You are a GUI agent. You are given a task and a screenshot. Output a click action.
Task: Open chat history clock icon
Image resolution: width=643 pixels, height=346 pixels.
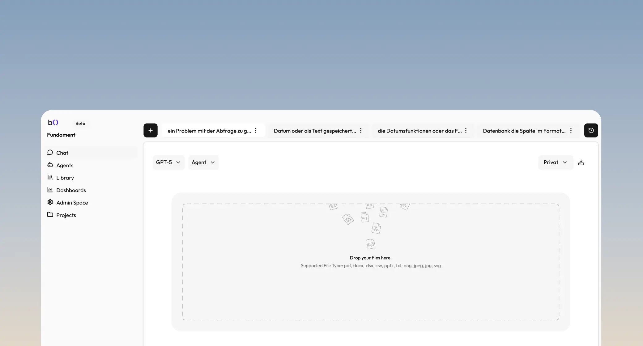click(x=591, y=130)
